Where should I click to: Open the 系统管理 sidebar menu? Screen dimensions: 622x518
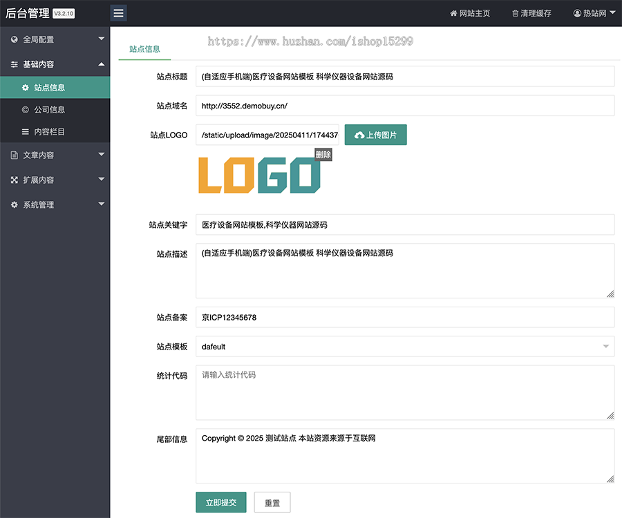point(55,204)
